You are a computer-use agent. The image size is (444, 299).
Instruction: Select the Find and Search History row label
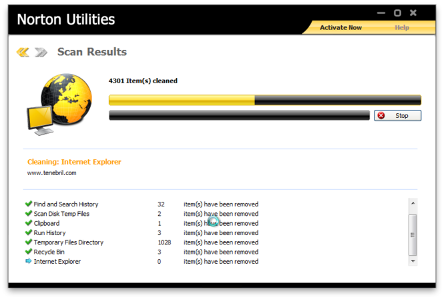tap(66, 204)
